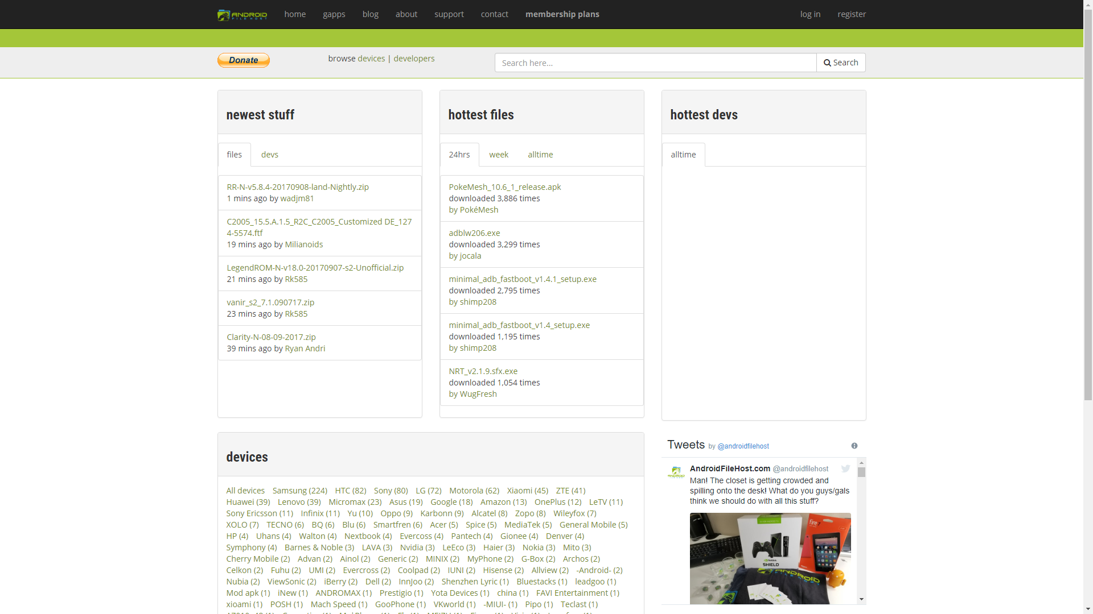Open WugFresh developer profile

click(x=478, y=394)
